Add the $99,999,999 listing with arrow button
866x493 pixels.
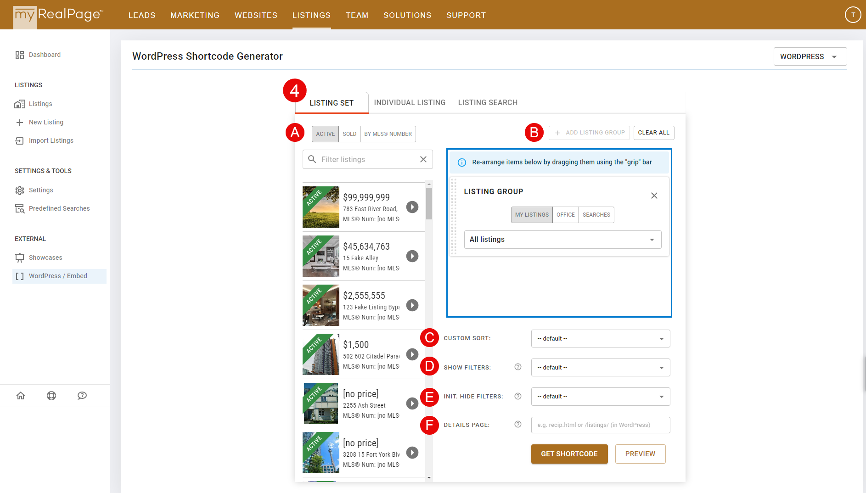pyautogui.click(x=412, y=207)
